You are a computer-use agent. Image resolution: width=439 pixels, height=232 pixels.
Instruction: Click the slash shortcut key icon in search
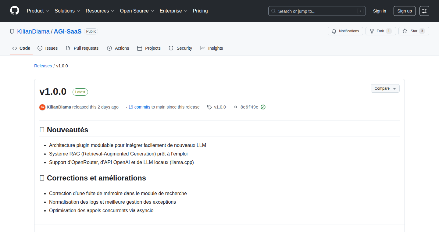coord(361,11)
